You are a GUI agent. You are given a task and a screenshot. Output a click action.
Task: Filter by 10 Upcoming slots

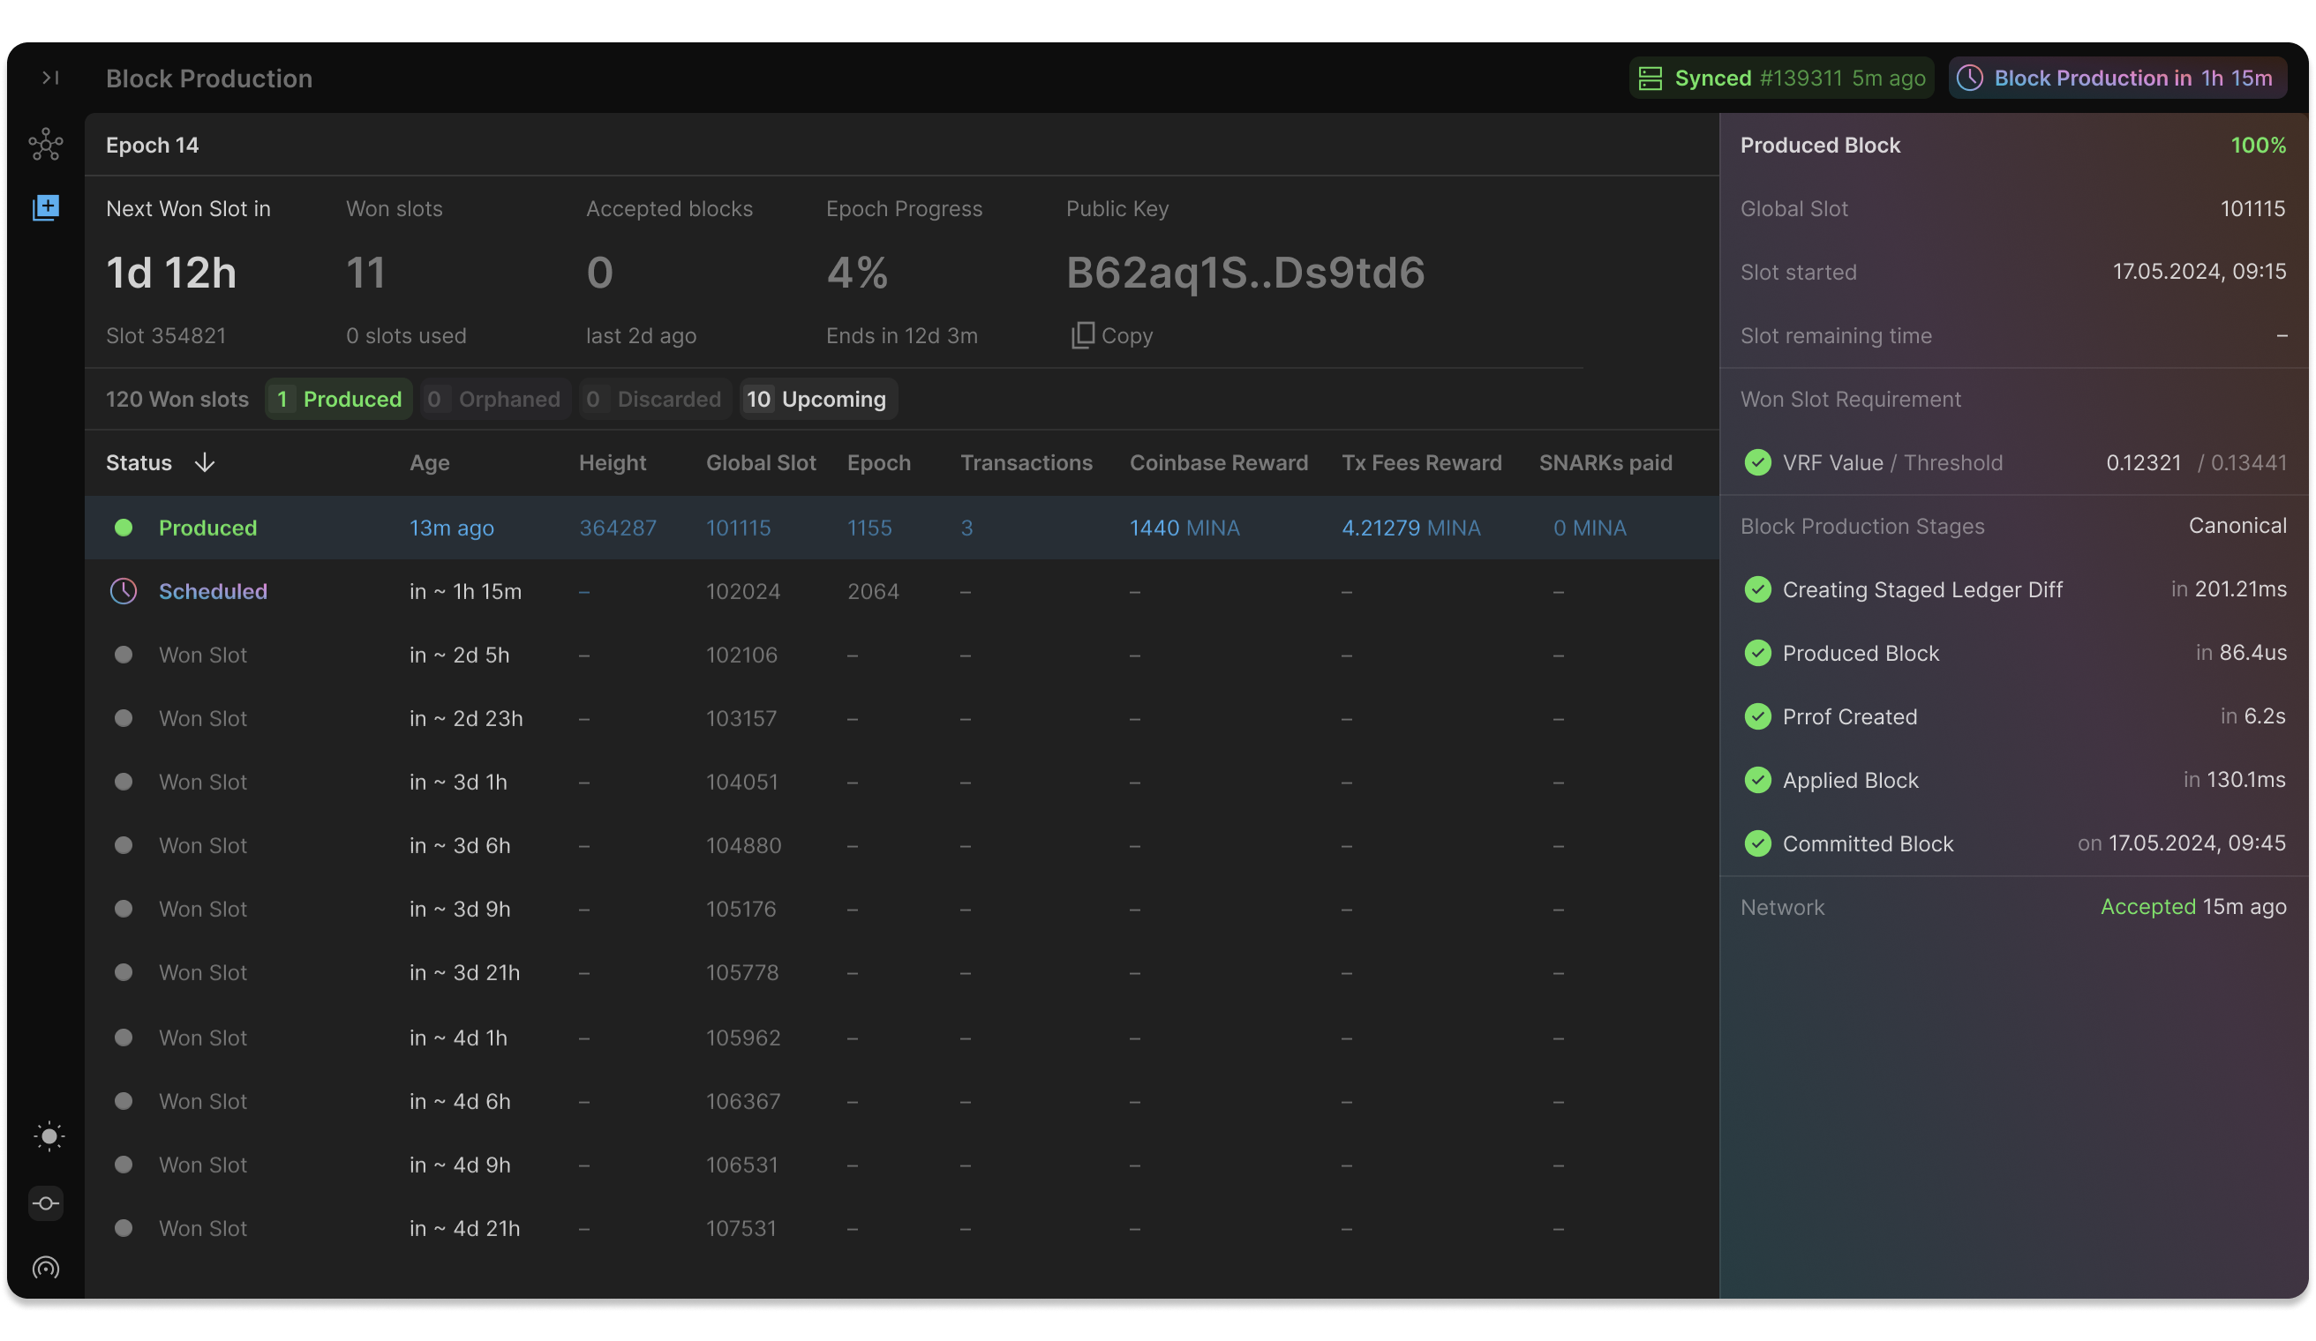tap(818, 399)
